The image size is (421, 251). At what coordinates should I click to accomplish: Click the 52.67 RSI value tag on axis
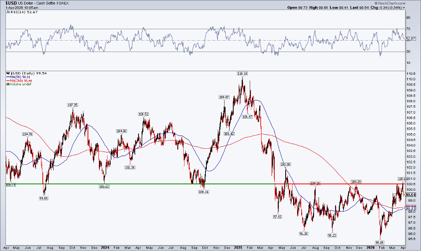pos(410,39)
